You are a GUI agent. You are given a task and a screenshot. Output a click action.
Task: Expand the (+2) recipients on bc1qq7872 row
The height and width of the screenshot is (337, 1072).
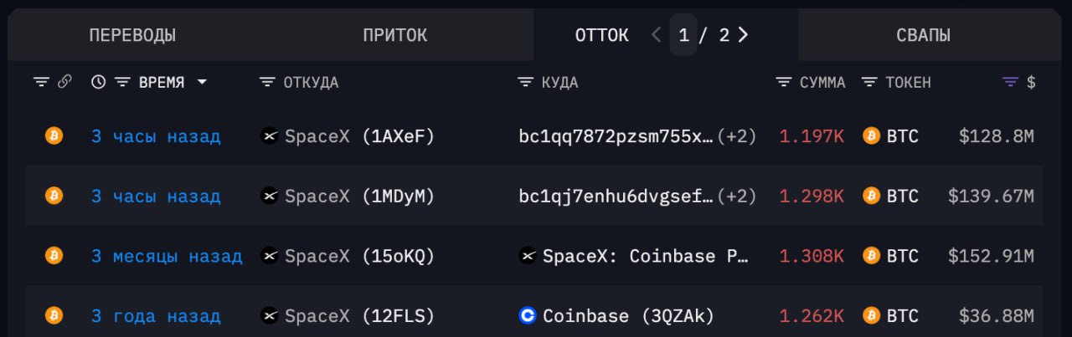[739, 136]
